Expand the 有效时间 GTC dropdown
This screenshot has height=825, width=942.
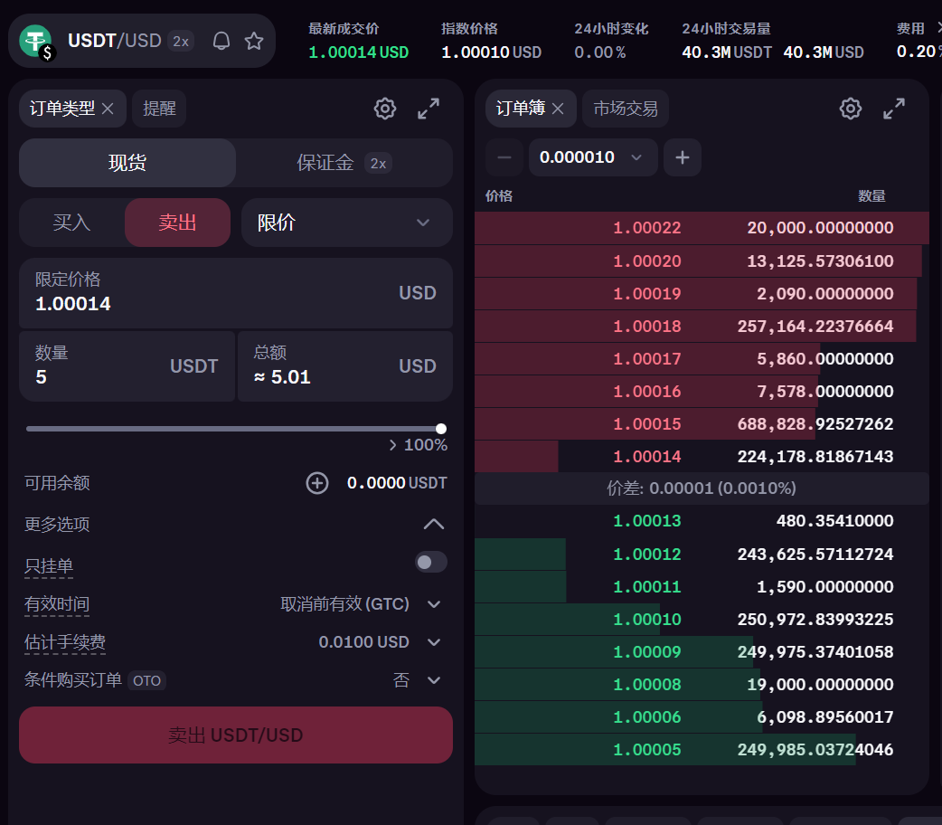tap(434, 603)
